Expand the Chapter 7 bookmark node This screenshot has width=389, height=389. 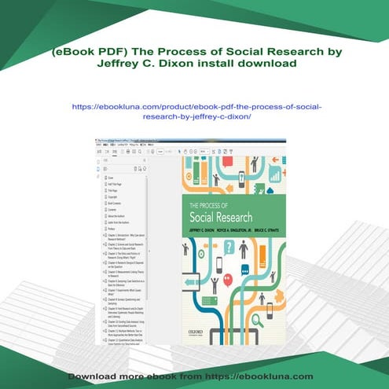pyautogui.click(x=104, y=290)
